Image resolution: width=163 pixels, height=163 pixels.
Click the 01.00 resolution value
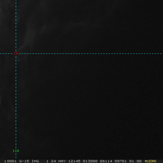pos(135,161)
